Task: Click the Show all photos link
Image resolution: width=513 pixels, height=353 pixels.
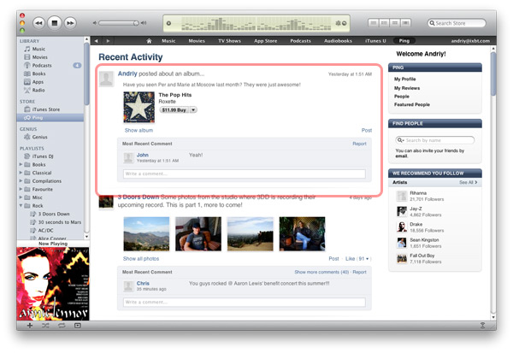Action: click(x=141, y=258)
